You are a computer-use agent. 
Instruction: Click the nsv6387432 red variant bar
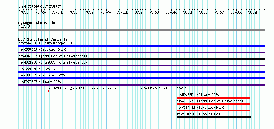click(213, 111)
